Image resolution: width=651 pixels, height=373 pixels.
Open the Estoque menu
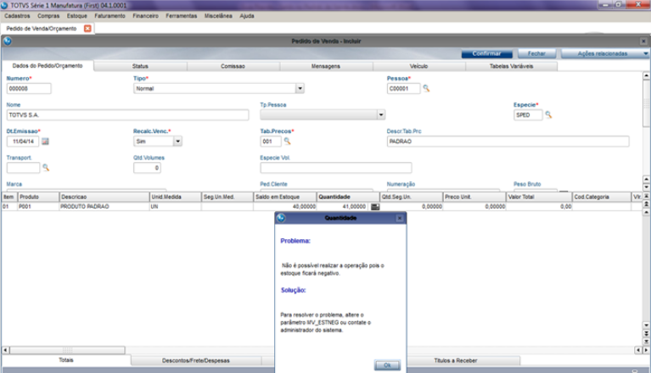point(76,16)
